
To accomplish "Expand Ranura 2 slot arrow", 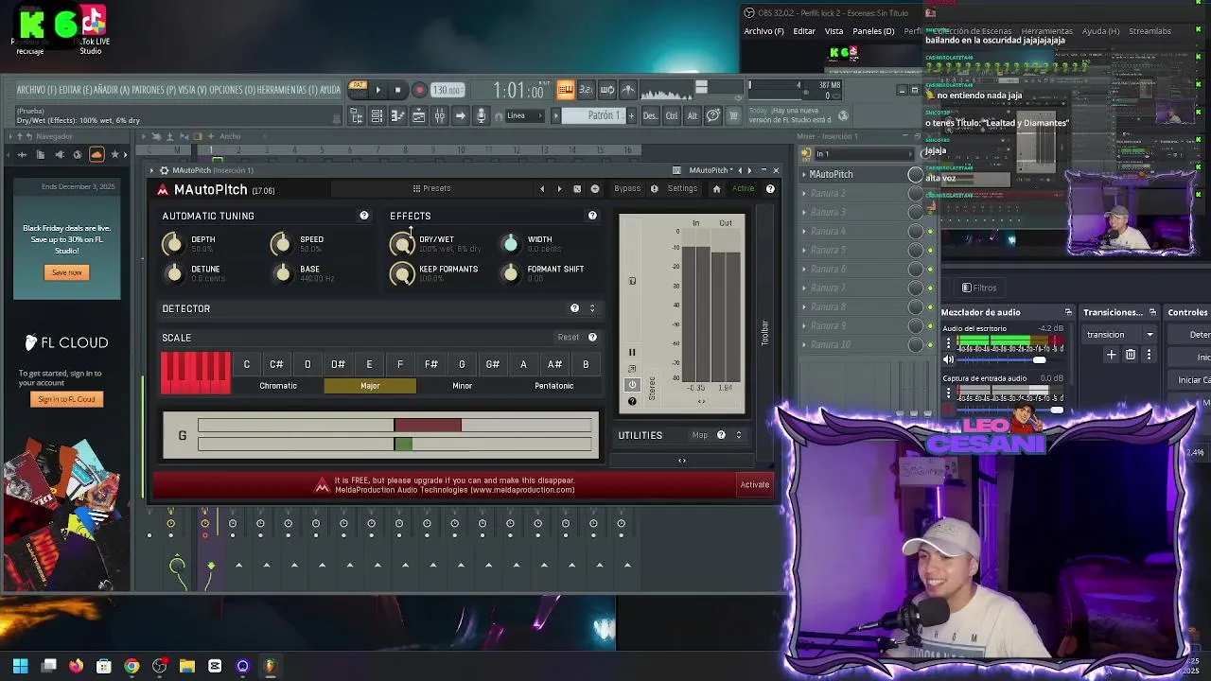I will (804, 193).
